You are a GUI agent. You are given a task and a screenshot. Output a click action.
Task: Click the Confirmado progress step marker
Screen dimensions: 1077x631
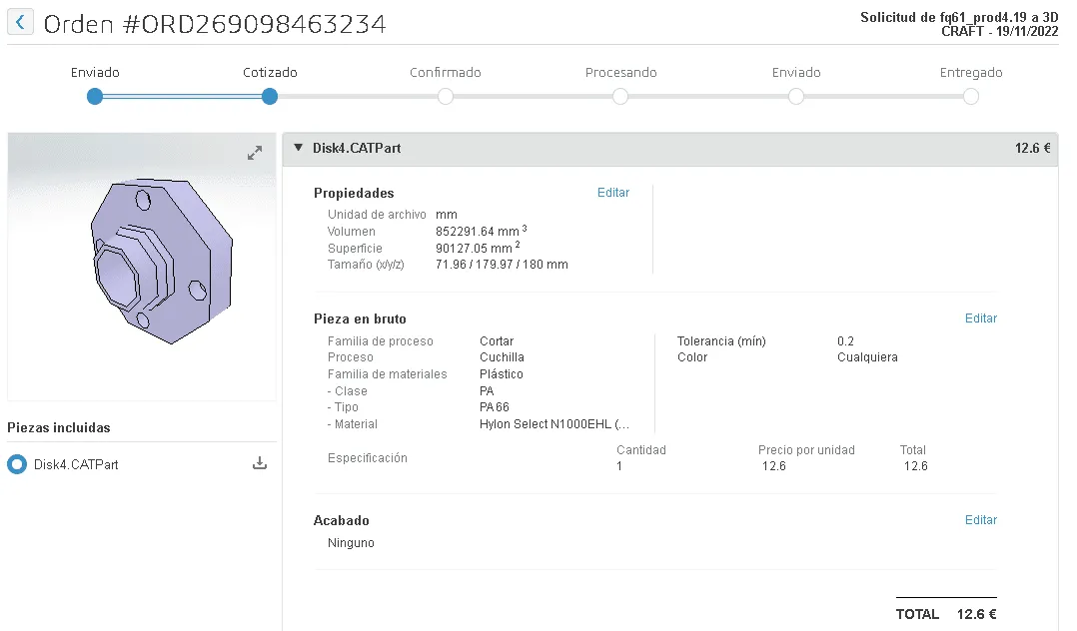pyautogui.click(x=446, y=97)
